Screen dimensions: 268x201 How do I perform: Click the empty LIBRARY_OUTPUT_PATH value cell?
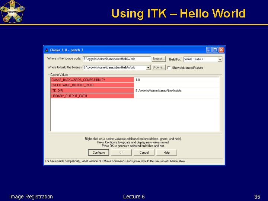[x=176, y=96]
